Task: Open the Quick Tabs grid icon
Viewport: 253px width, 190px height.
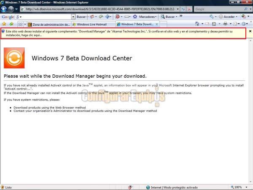Action: coord(20,24)
